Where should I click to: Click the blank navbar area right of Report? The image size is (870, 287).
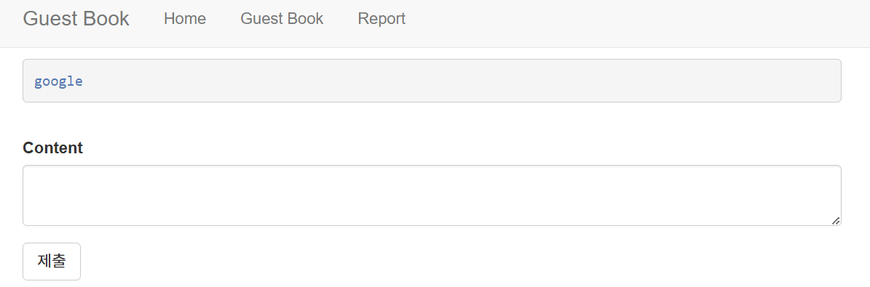[638, 23]
